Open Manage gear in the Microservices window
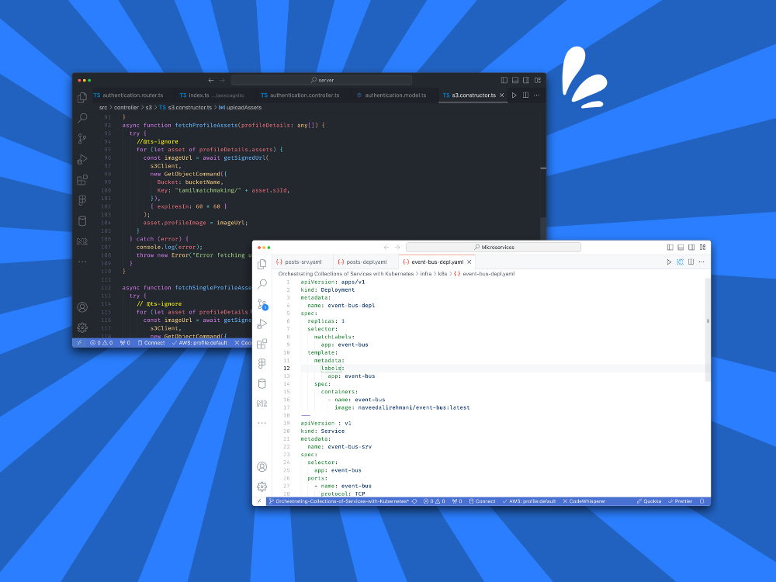776x582 pixels. (262, 487)
